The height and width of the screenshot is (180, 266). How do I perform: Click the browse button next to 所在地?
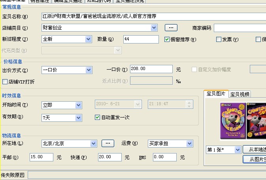coord(108,143)
